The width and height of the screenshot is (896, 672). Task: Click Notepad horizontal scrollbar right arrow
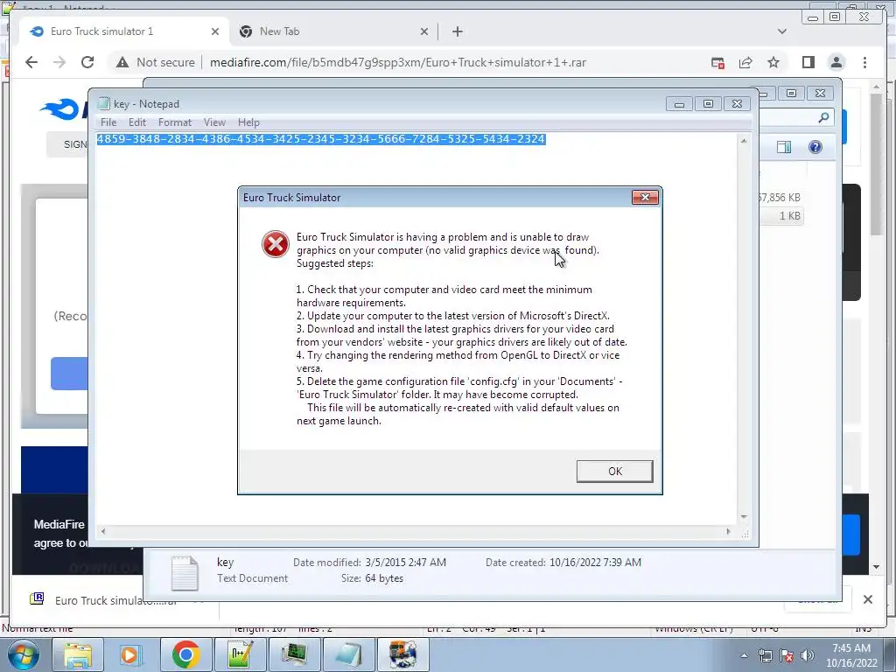coord(728,531)
